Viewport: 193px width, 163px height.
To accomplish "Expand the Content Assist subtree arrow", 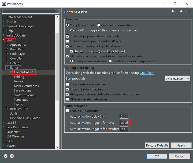I will coord(11,72).
